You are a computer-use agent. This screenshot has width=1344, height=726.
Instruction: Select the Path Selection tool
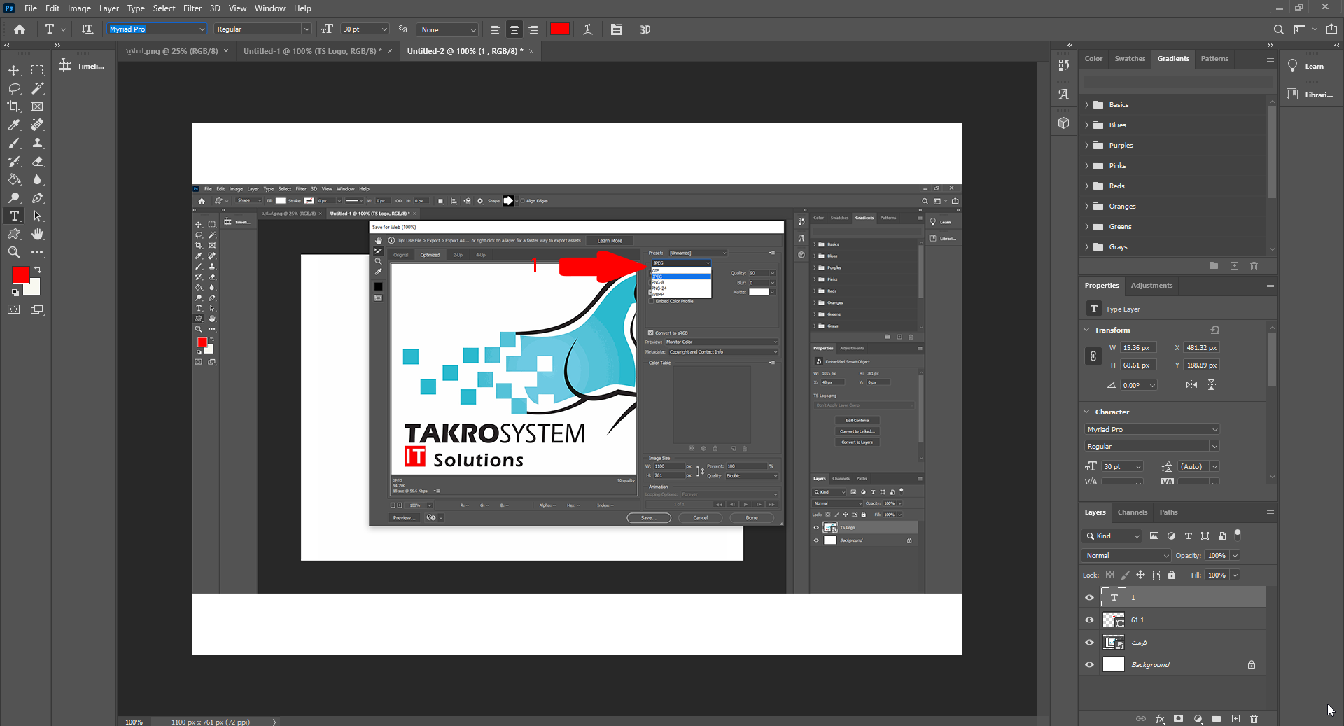(38, 216)
